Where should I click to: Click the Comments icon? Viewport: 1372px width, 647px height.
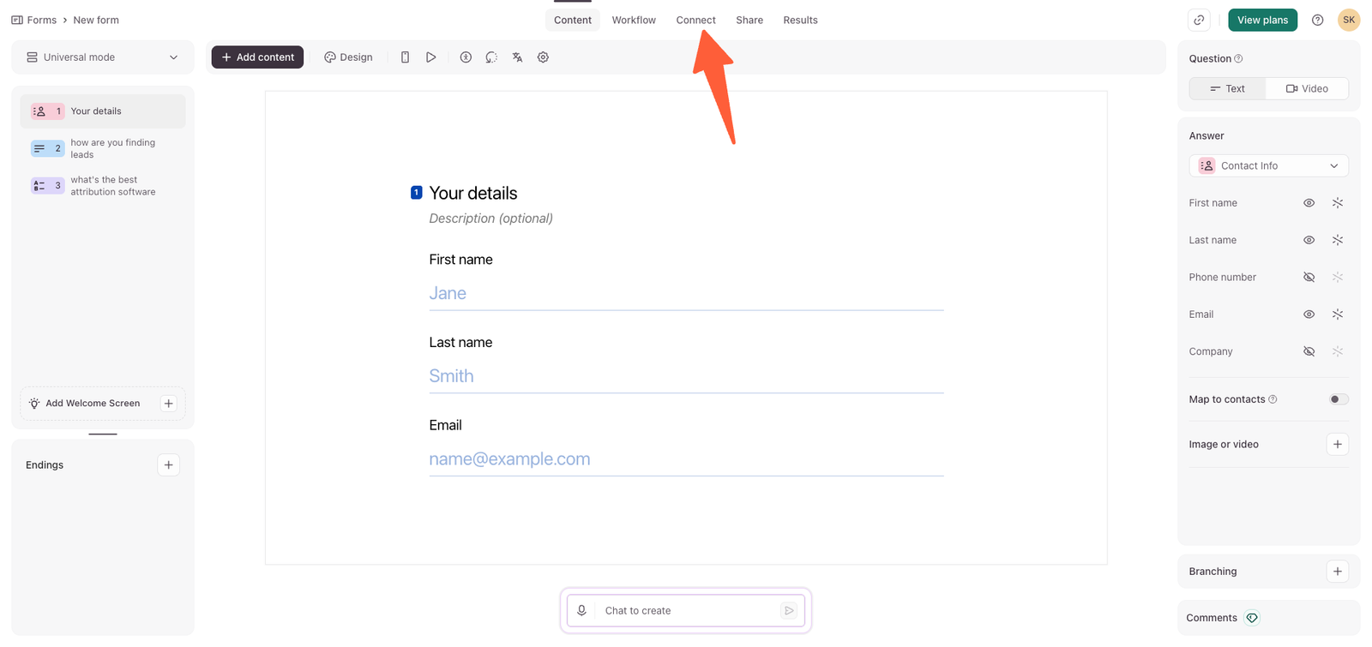pyautogui.click(x=1252, y=618)
